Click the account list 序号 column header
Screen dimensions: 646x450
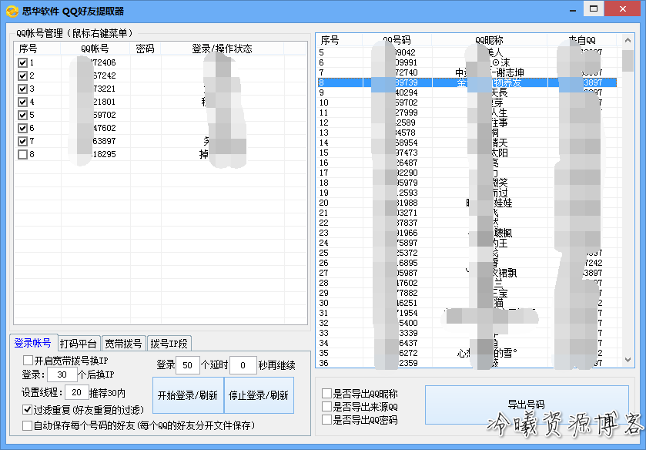[x=37, y=49]
